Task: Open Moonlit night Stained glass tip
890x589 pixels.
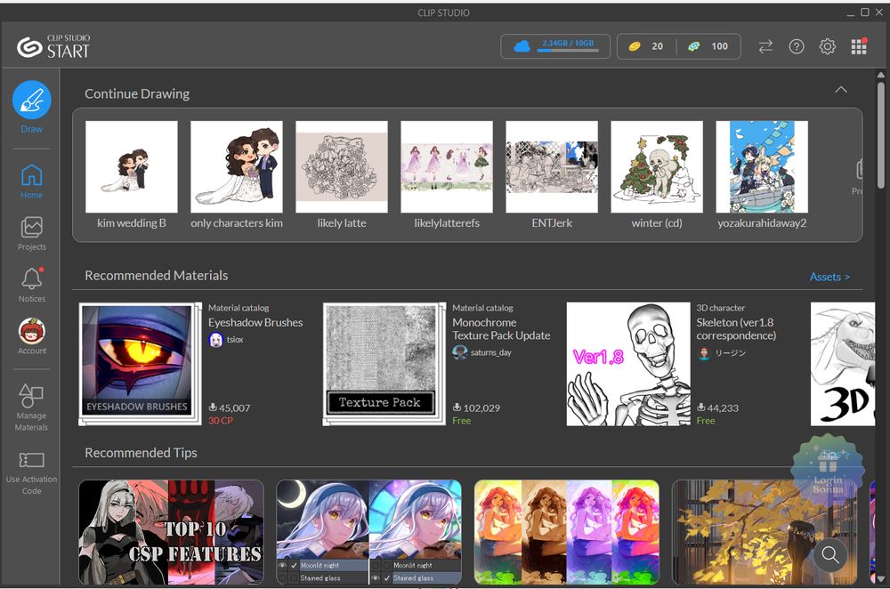Action: click(x=369, y=532)
